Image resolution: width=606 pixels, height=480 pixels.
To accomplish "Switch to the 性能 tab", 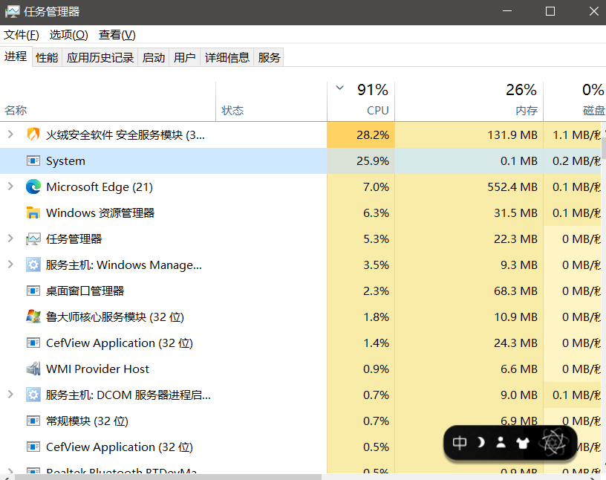I will (47, 57).
